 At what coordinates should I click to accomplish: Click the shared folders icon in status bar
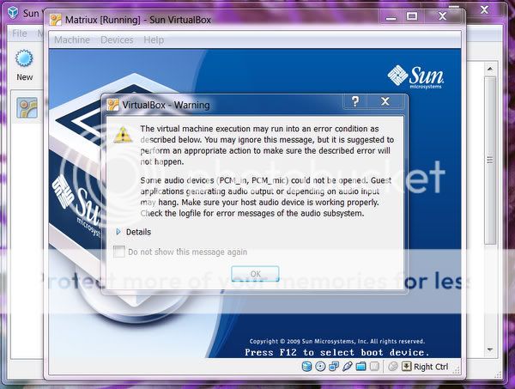[x=360, y=367]
